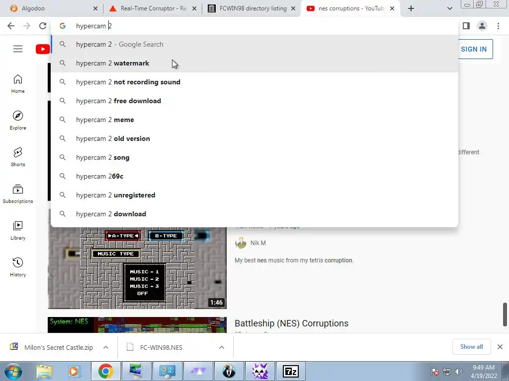Open History in YouTube sidebar
This screenshot has width=509, height=381.
pos(18,267)
